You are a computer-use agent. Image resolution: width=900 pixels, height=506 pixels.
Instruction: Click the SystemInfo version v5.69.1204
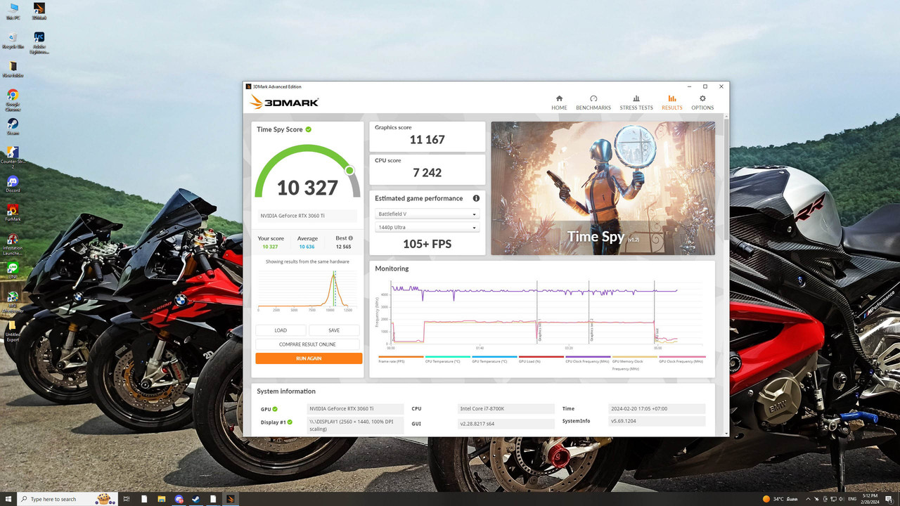point(656,421)
